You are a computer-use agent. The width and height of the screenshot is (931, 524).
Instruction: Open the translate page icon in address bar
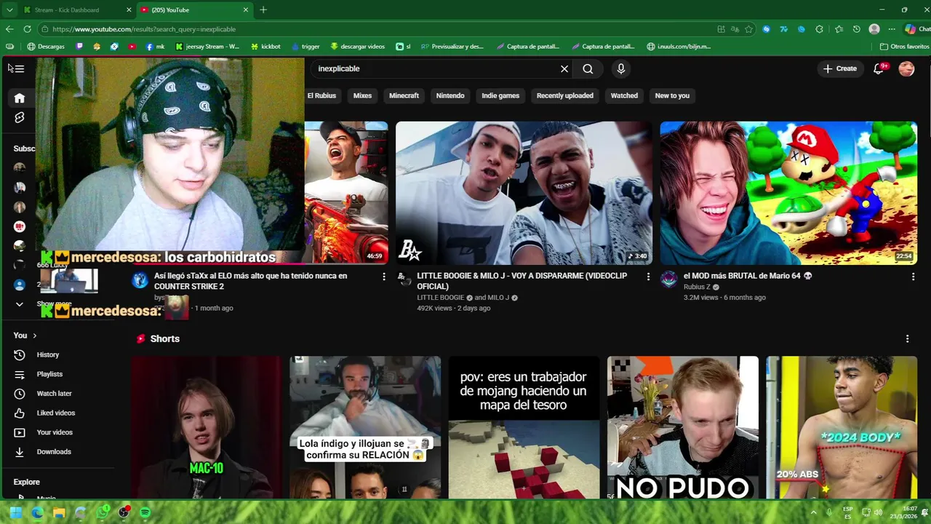[x=735, y=29]
